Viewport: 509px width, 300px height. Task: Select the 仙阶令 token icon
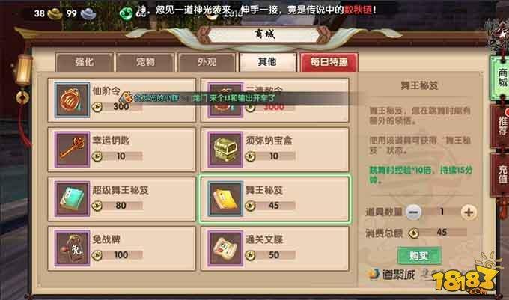coord(72,100)
